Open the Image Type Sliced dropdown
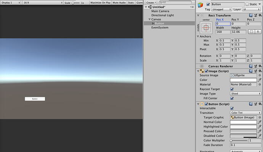Viewport: 263px width, 152px height. point(245,94)
